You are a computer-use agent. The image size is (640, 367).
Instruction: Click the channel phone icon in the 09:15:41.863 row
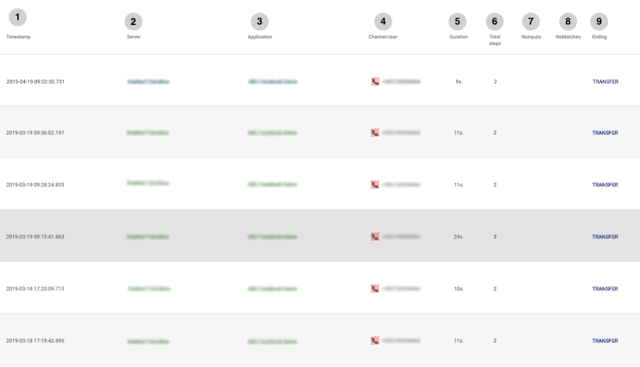(375, 237)
